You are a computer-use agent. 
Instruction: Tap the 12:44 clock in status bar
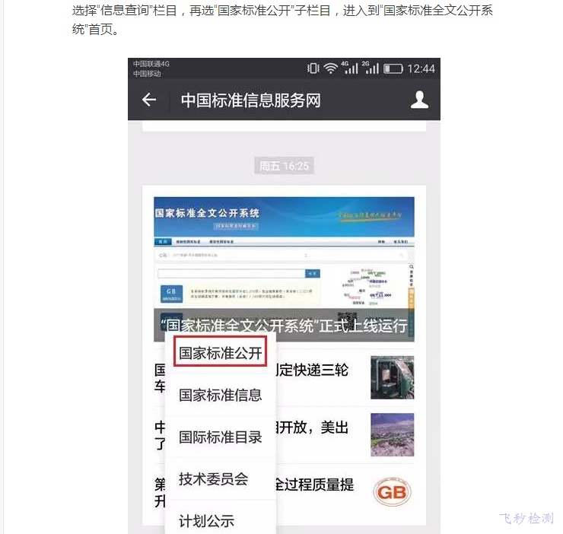[421, 68]
